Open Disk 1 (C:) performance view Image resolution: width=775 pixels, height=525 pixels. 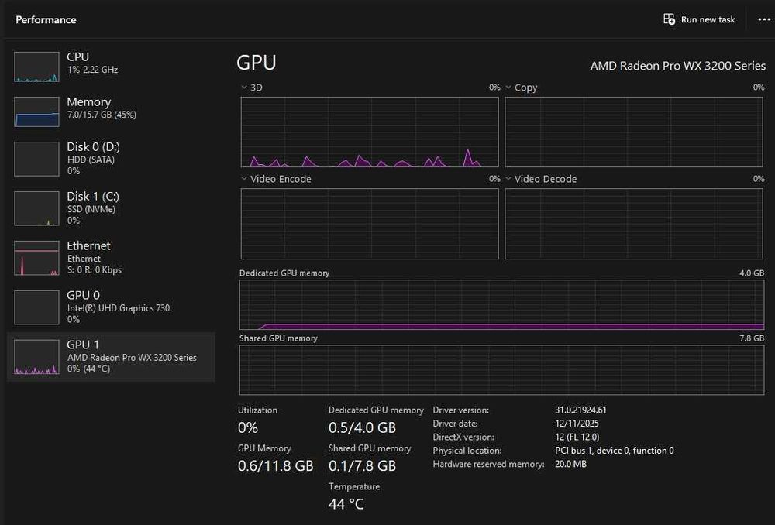point(93,197)
